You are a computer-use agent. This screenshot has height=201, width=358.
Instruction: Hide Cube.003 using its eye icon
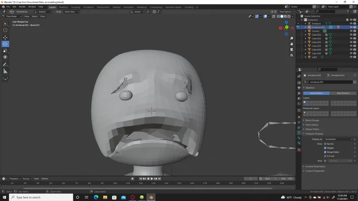coord(351,42)
